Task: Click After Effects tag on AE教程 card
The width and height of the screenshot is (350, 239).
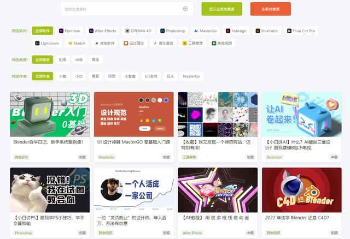Action: pyautogui.click(x=192, y=233)
